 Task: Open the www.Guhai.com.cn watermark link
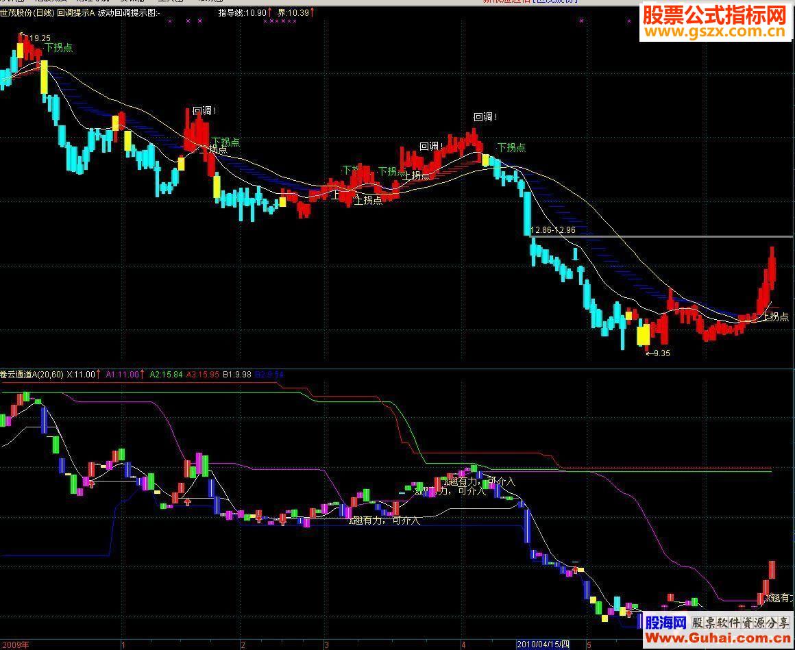click(x=718, y=638)
